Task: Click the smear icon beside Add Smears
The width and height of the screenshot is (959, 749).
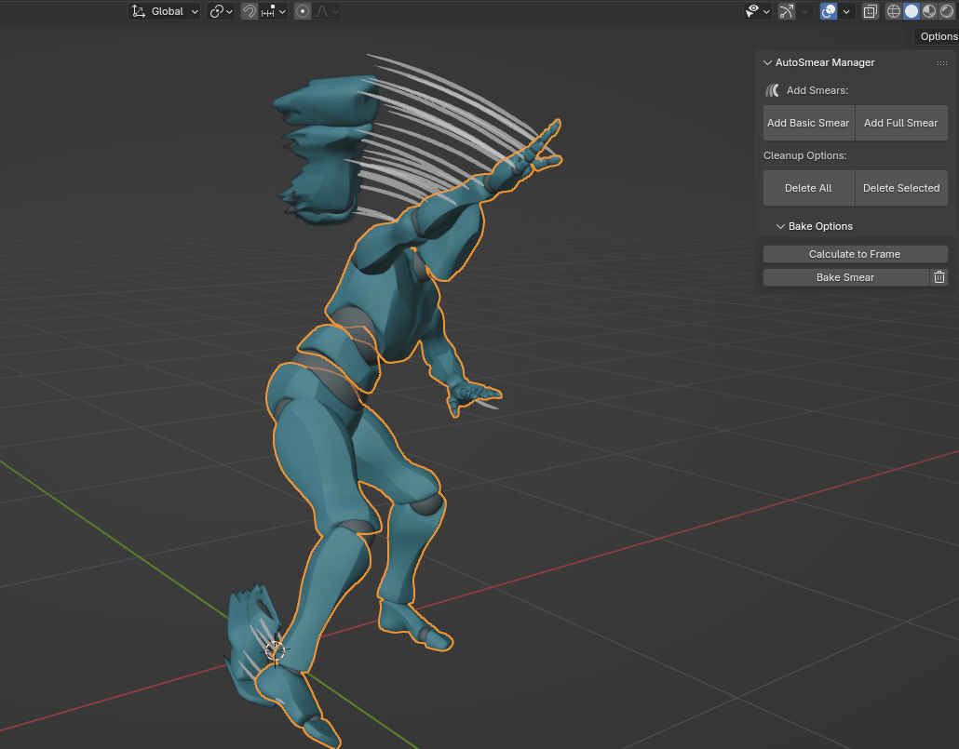Action: pyautogui.click(x=773, y=90)
